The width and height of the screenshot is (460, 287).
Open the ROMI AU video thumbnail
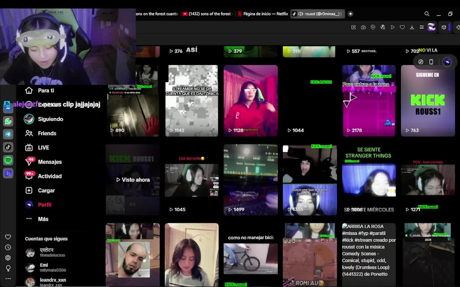point(309,255)
